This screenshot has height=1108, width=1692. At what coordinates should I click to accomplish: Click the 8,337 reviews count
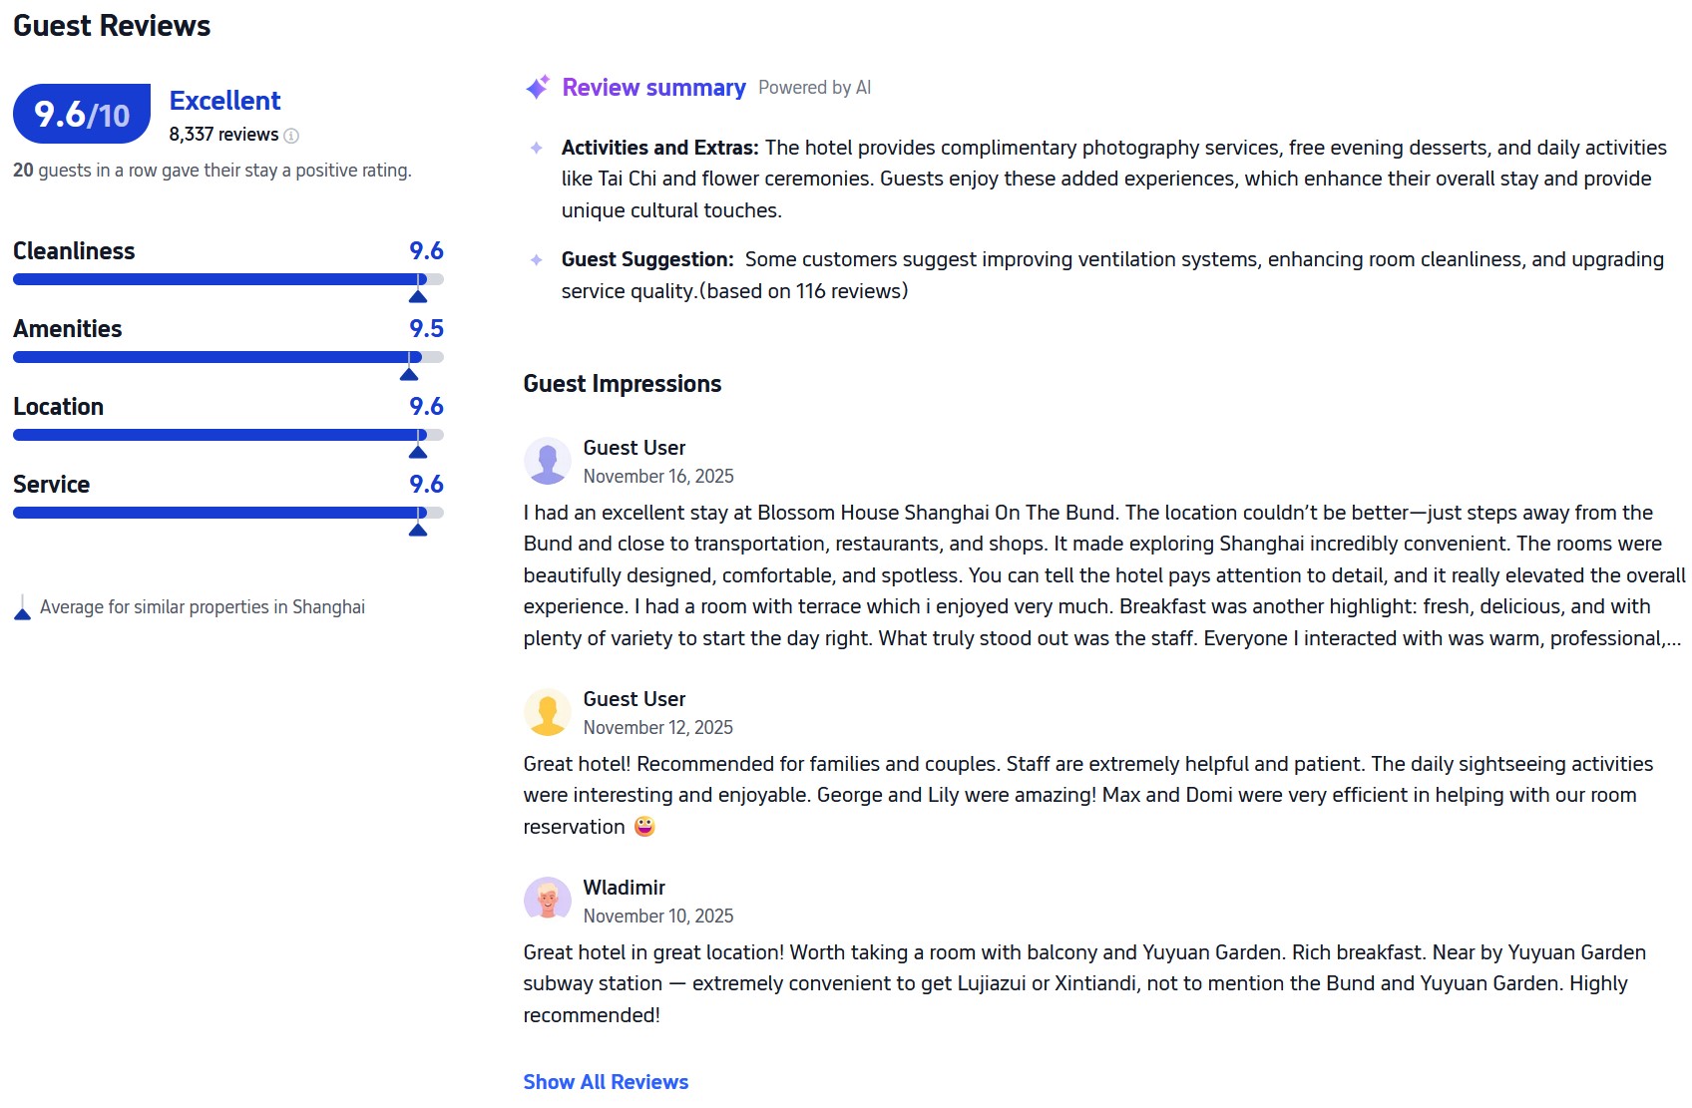(223, 135)
